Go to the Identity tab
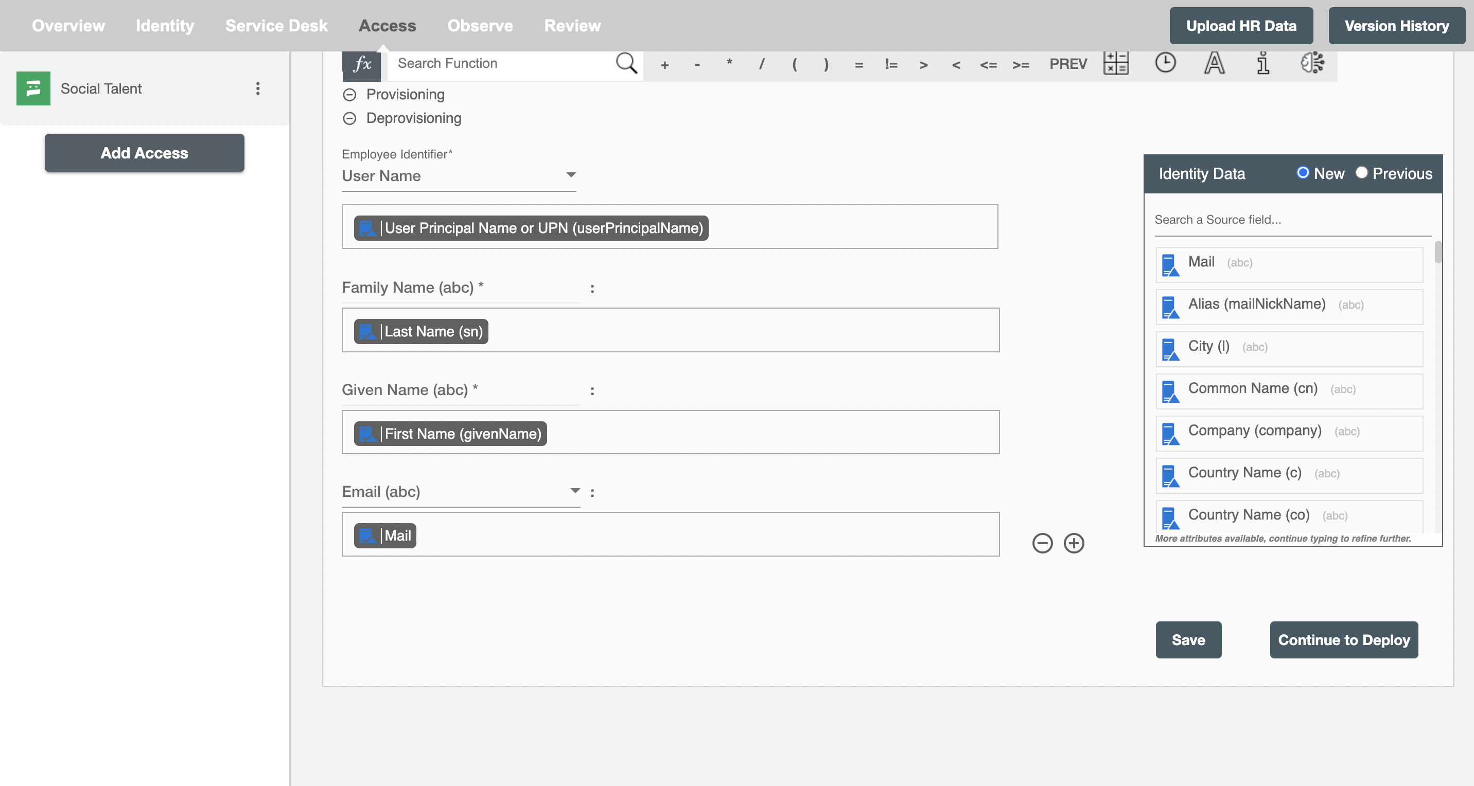 [x=165, y=26]
